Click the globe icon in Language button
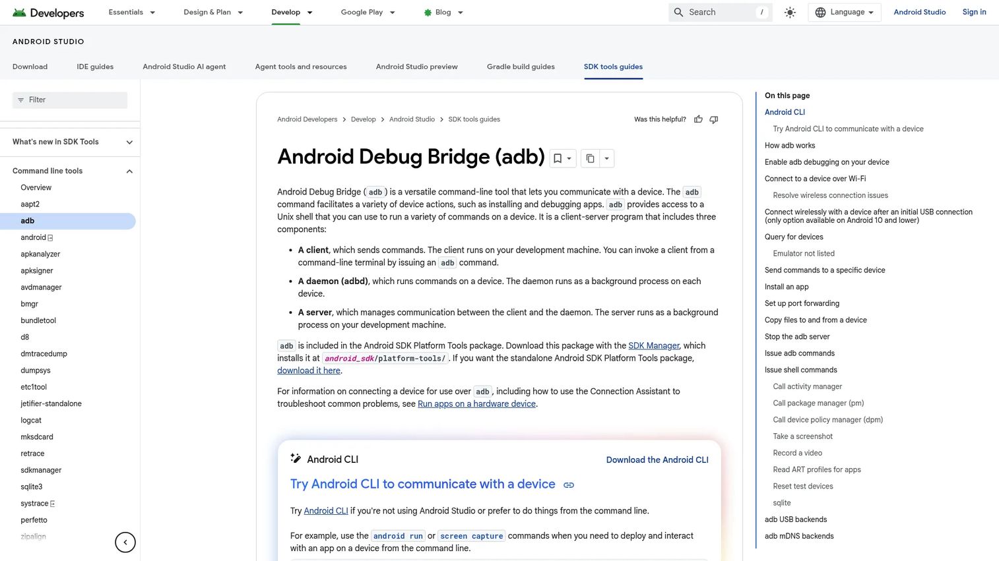 coord(820,13)
